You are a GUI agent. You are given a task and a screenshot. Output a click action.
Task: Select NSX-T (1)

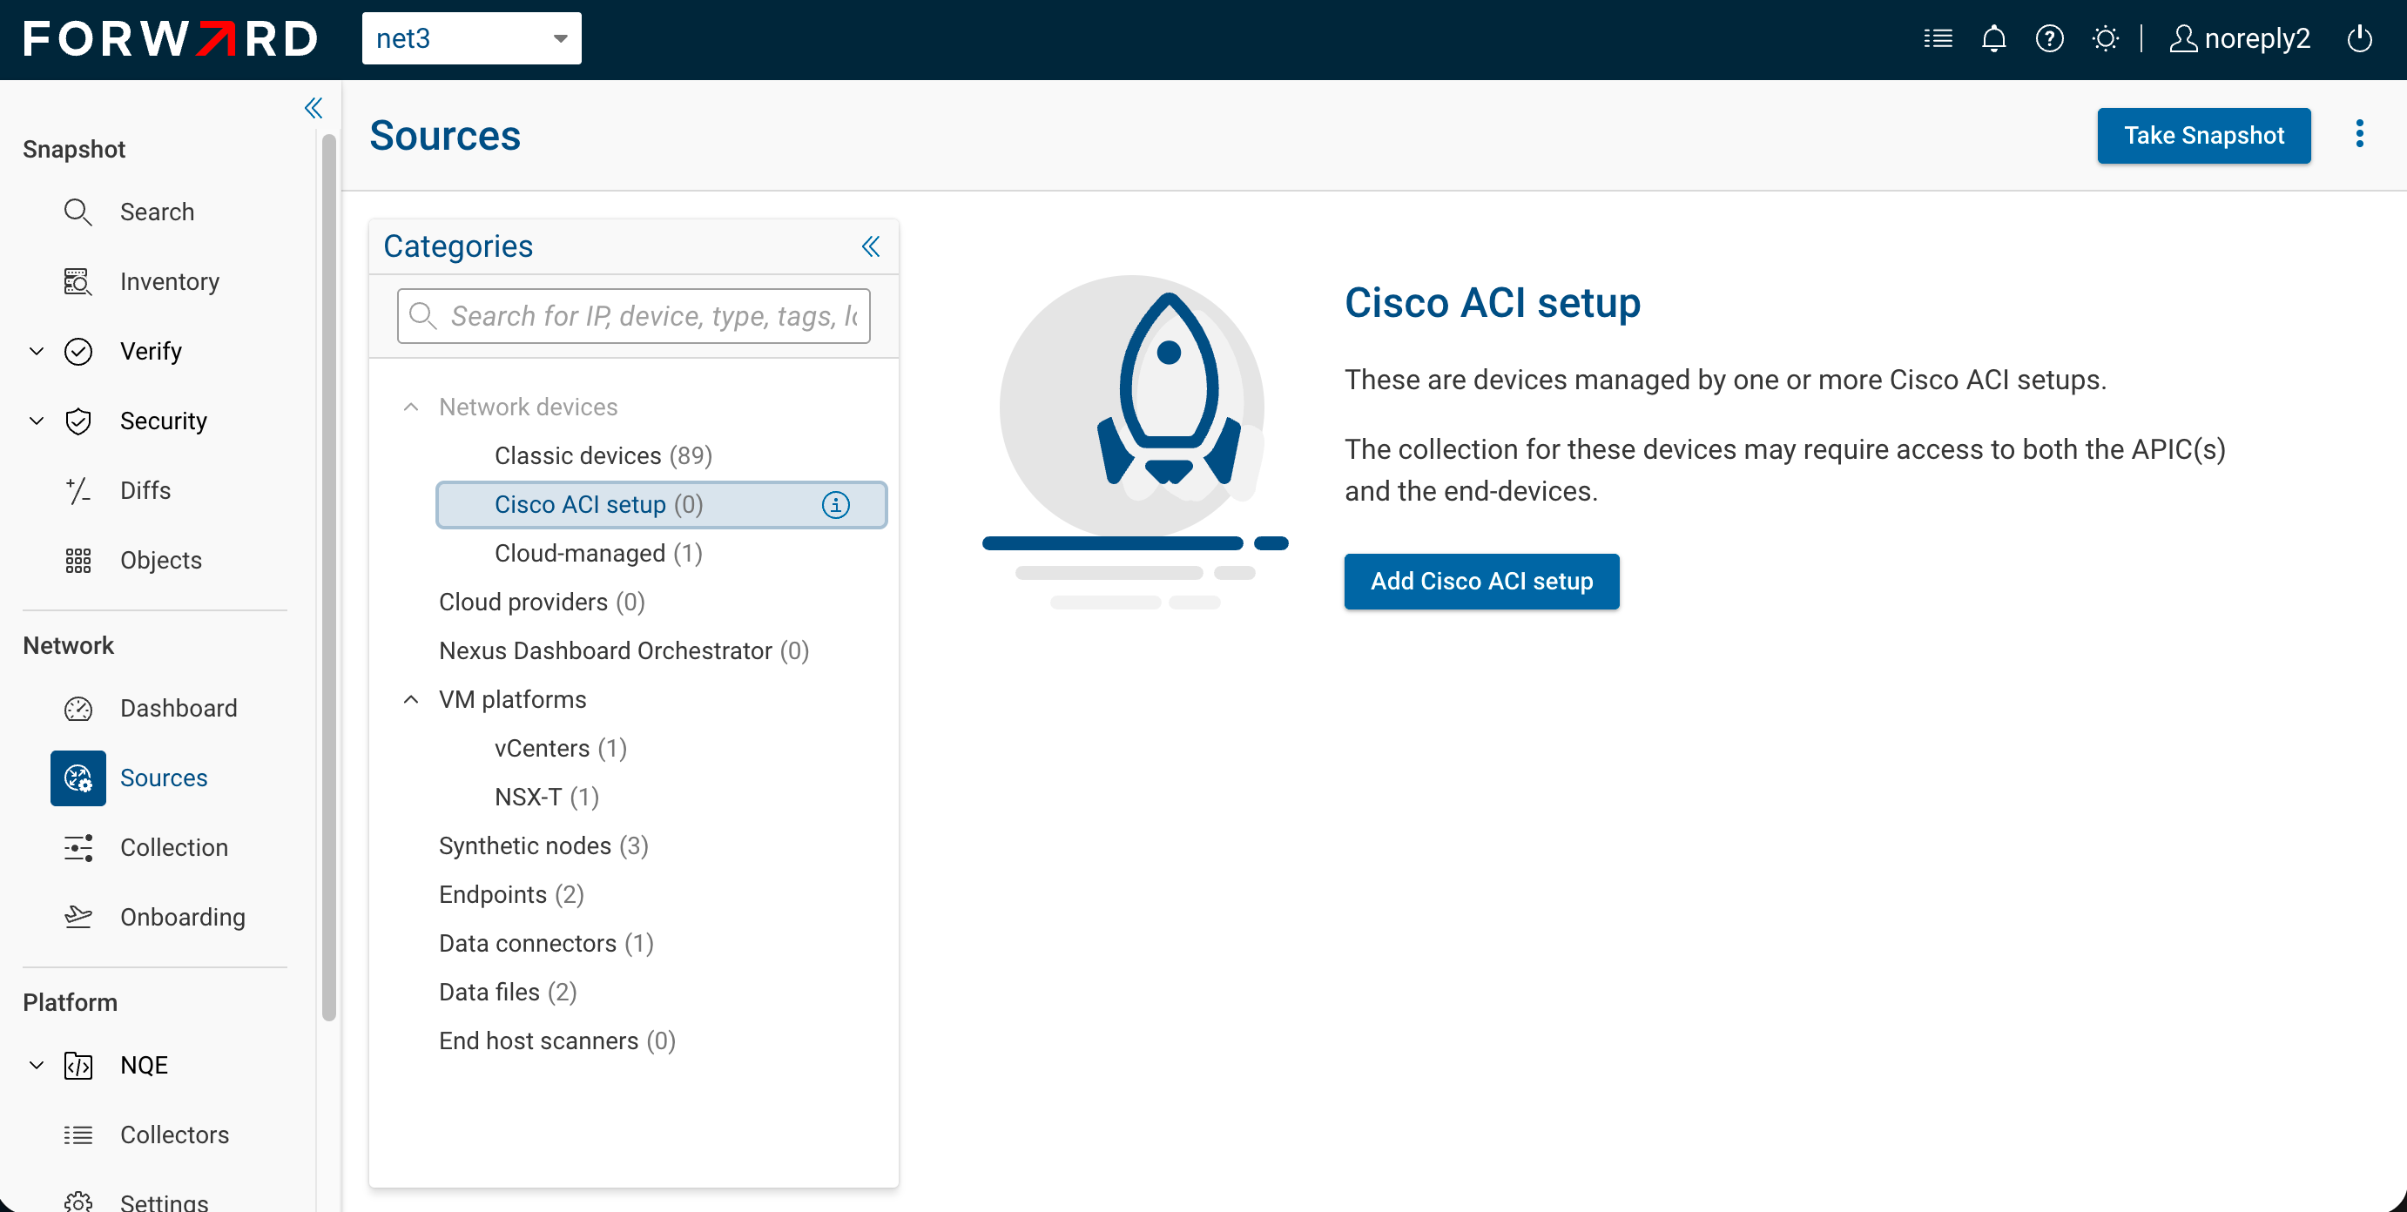point(547,797)
